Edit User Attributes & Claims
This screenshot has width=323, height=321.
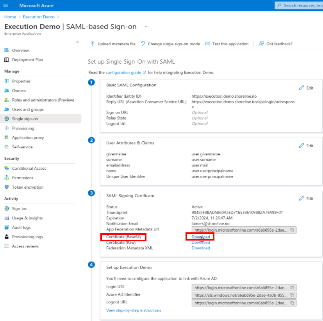[306, 146]
